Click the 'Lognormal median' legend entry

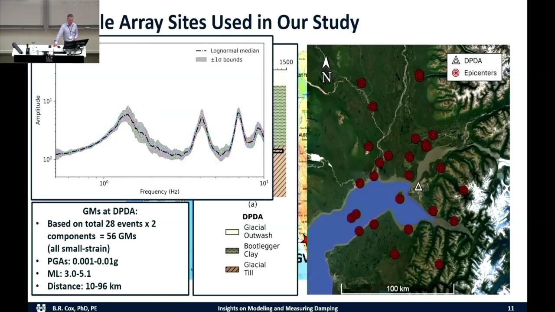coord(228,51)
